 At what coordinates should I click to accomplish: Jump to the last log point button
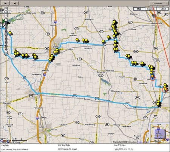coord(15,3)
